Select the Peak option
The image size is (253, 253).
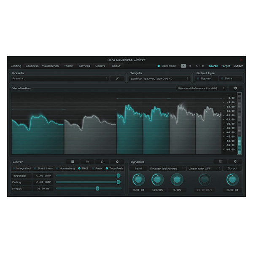[97, 168]
